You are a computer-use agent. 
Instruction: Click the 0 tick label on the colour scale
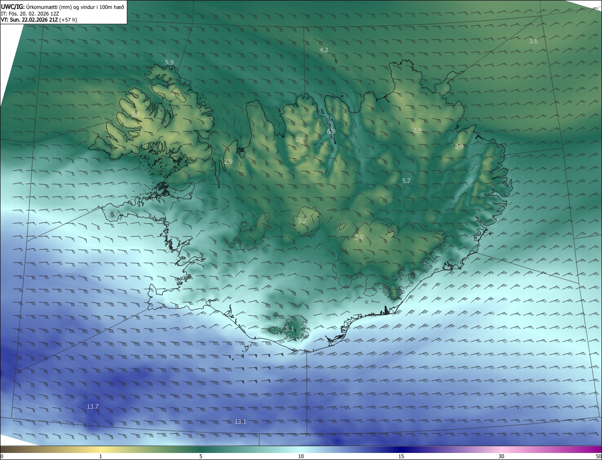(2, 456)
